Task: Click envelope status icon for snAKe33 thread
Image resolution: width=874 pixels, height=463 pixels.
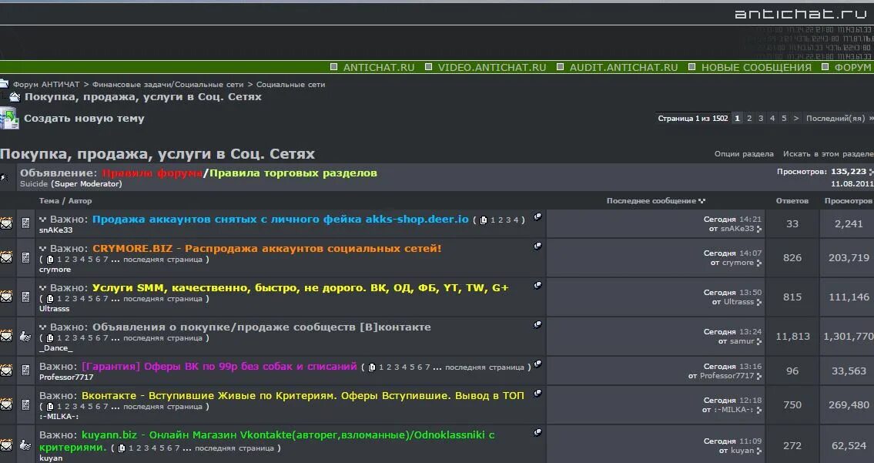Action: pos(6,223)
